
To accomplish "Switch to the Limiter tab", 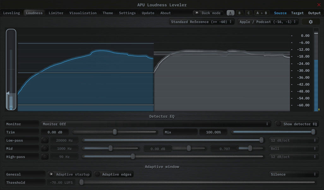I will (x=56, y=13).
